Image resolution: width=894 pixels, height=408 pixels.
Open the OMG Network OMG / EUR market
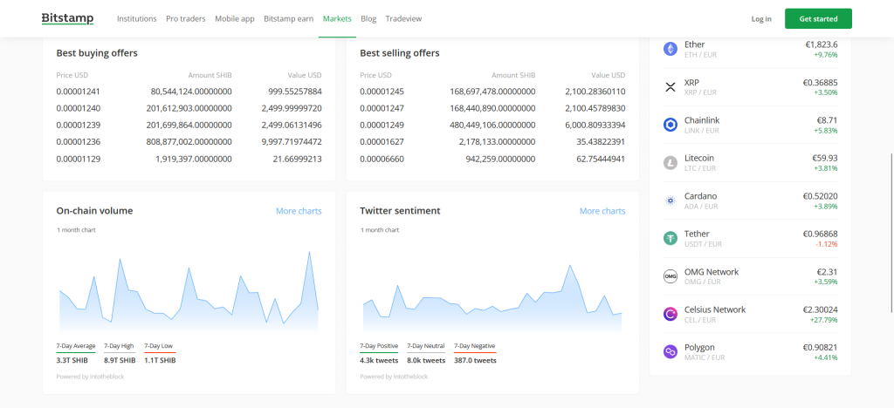750,276
